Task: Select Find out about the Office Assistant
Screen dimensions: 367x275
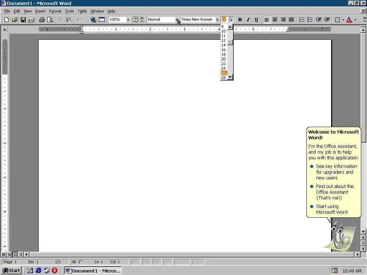Action: (x=335, y=192)
